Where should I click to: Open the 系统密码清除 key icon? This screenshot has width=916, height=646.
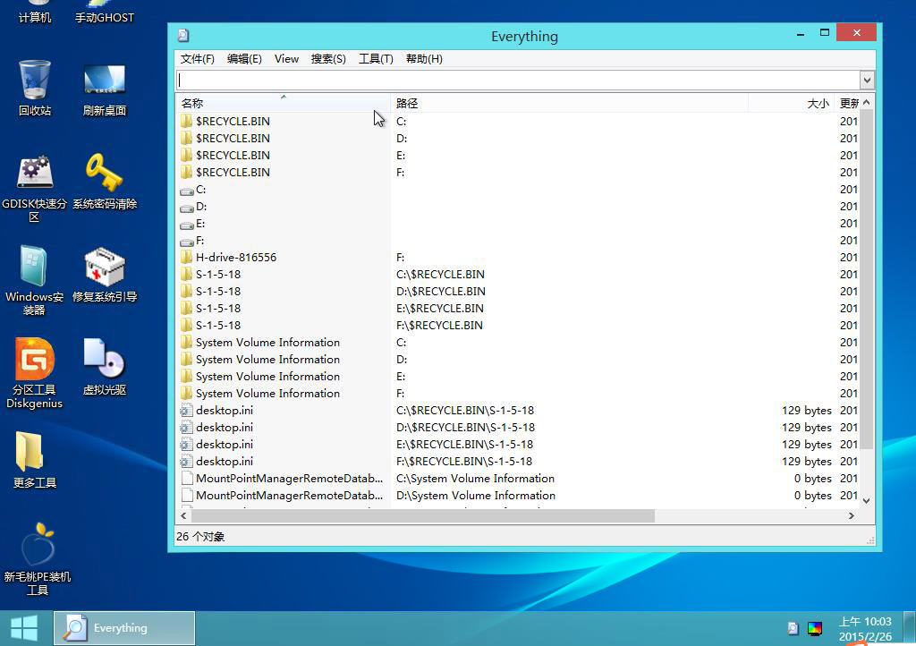tap(105, 182)
